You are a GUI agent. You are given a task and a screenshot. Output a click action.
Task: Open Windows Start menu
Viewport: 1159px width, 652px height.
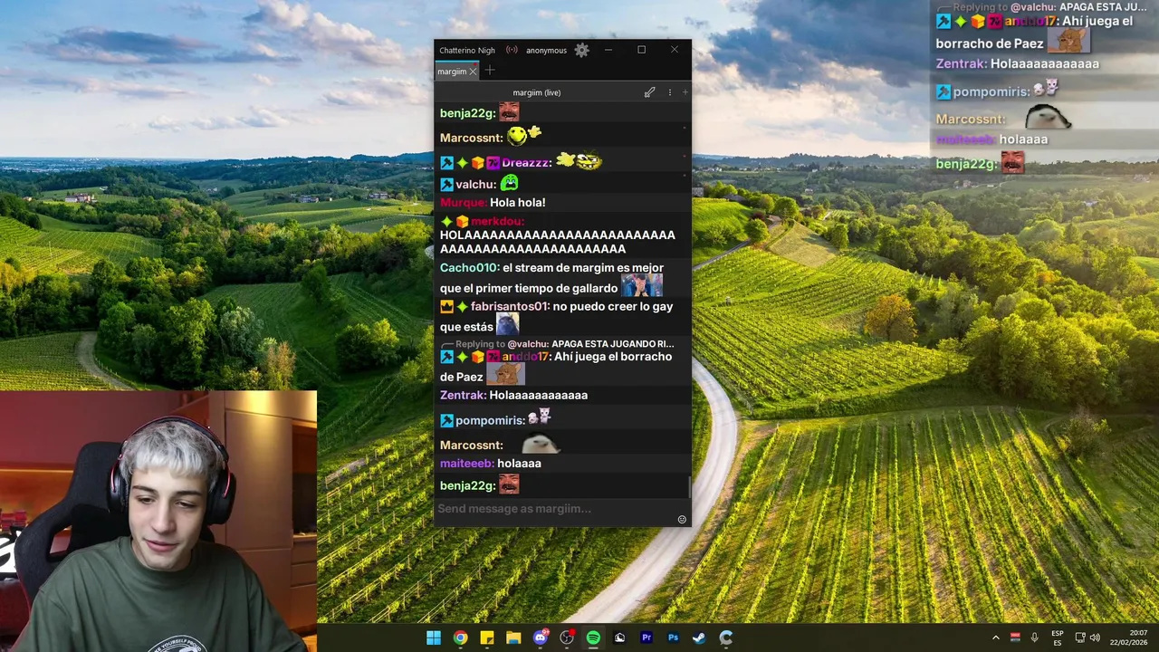point(434,638)
